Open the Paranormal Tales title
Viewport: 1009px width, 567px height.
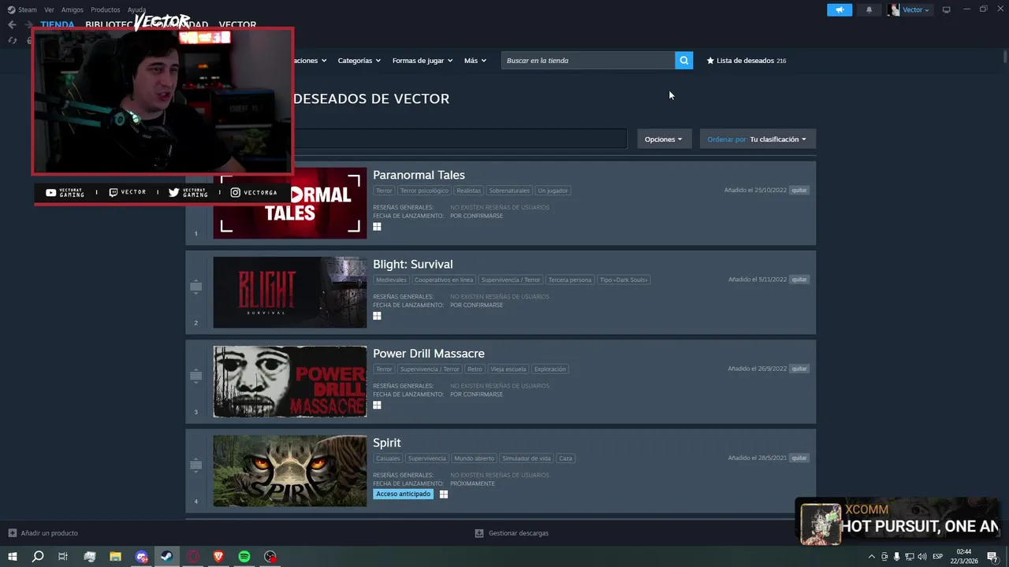pyautogui.click(x=419, y=175)
